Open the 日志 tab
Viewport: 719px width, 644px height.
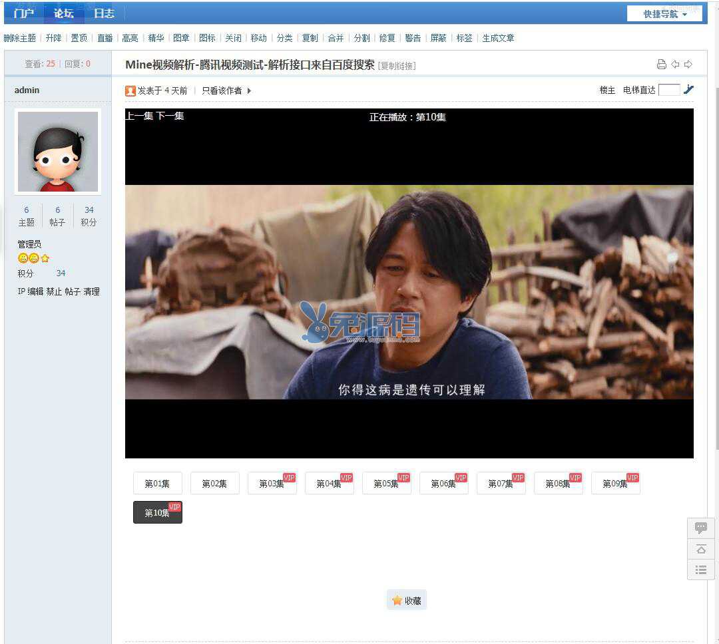pos(104,13)
